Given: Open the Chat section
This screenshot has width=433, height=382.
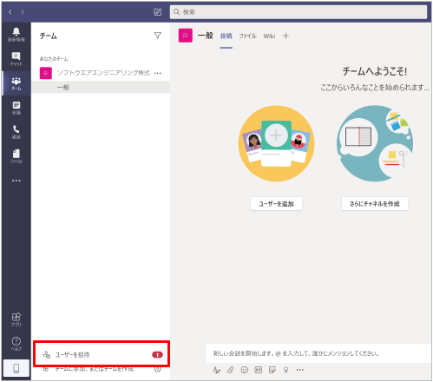Looking at the screenshot, I should click(16, 59).
